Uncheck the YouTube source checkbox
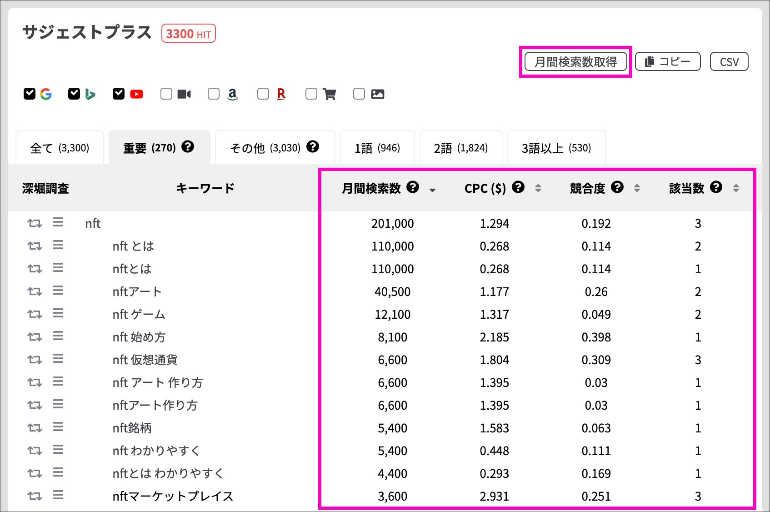Viewport: 770px width, 512px height. tap(119, 94)
